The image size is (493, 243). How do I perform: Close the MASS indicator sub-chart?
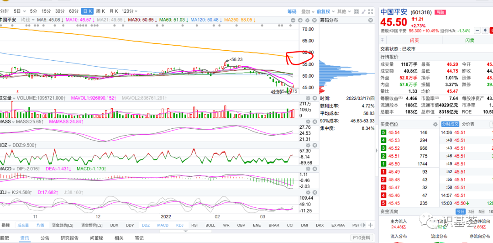coord(315,121)
